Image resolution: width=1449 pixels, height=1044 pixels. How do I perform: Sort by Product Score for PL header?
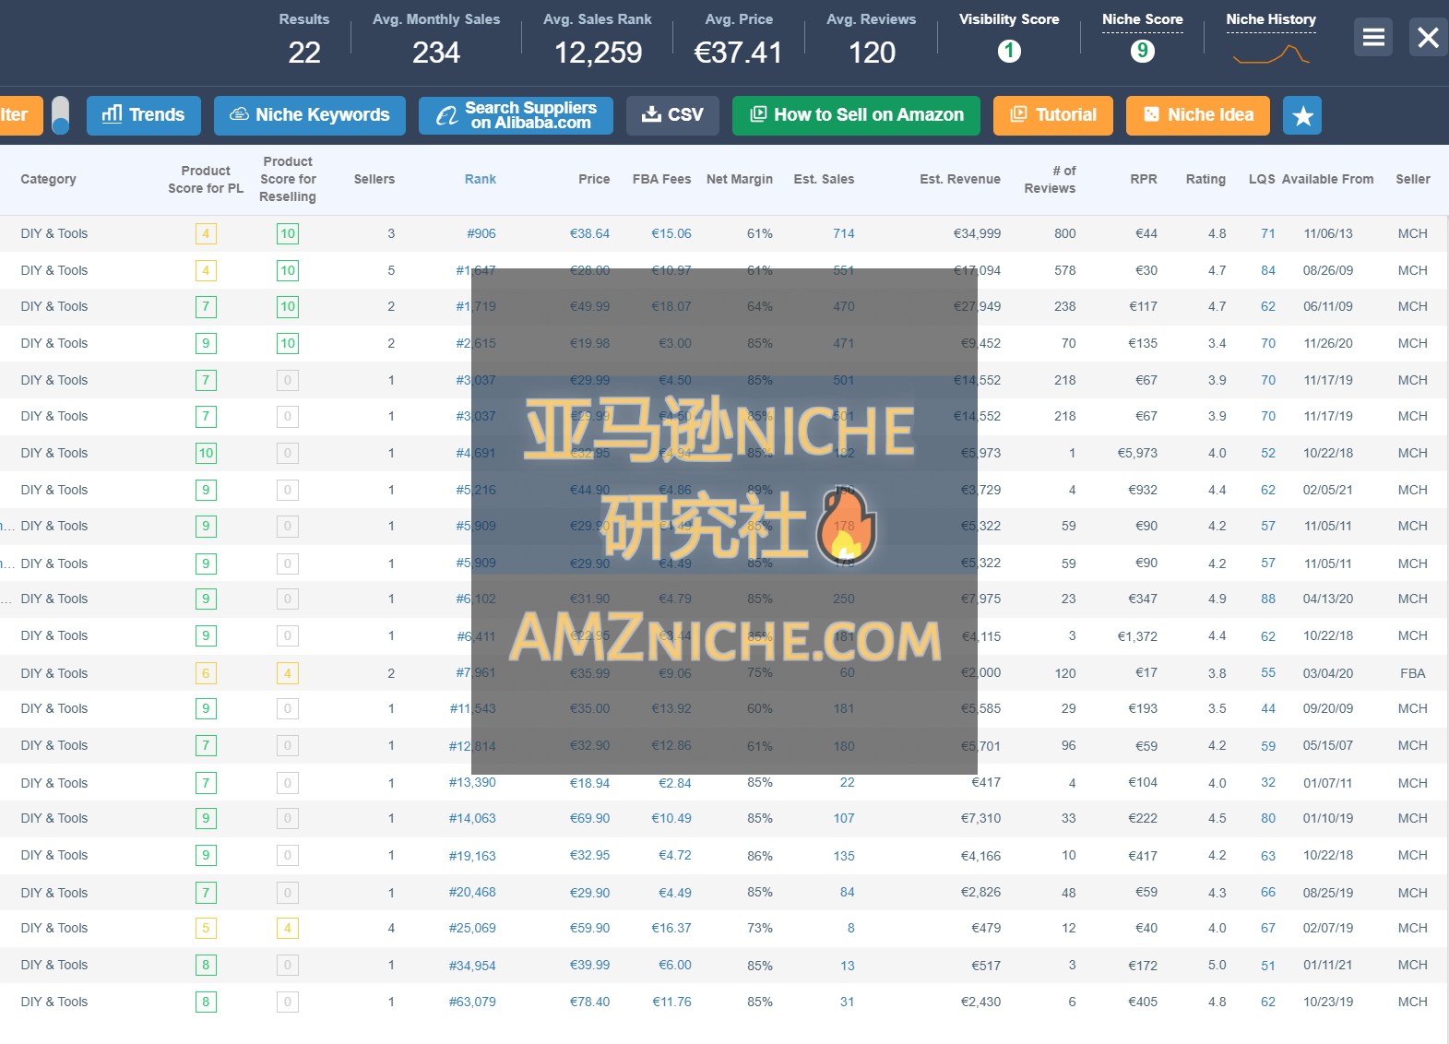pyautogui.click(x=206, y=179)
